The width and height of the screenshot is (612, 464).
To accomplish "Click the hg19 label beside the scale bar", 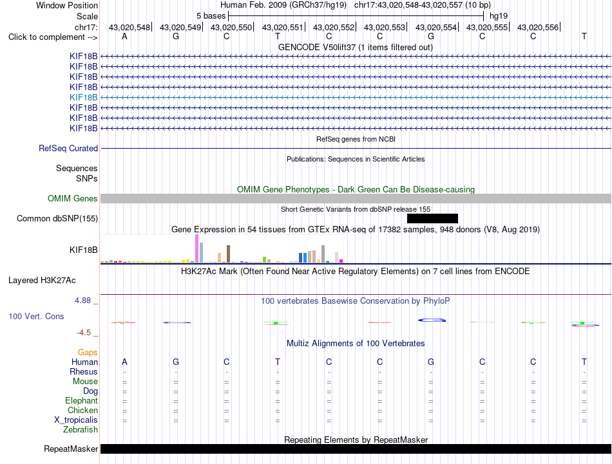I will [x=499, y=16].
